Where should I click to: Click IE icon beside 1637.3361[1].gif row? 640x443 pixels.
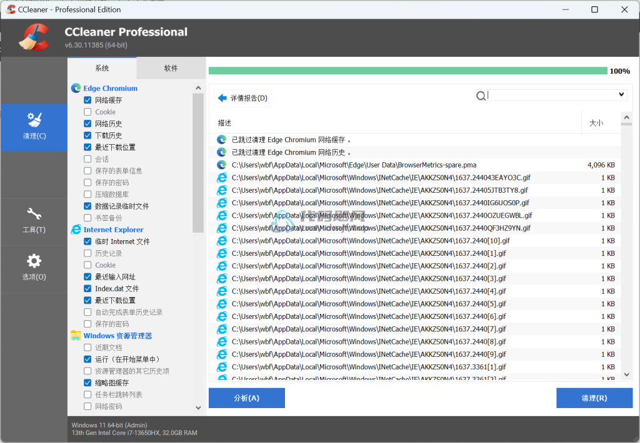point(222,368)
